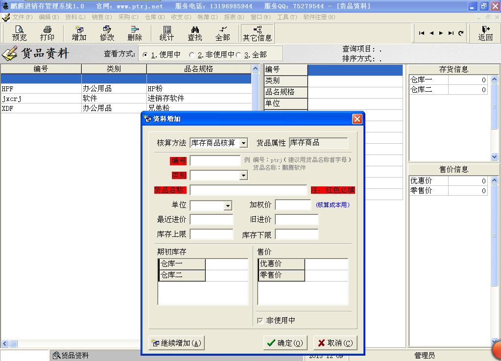Jump to last record navigation arrow

[451, 33]
